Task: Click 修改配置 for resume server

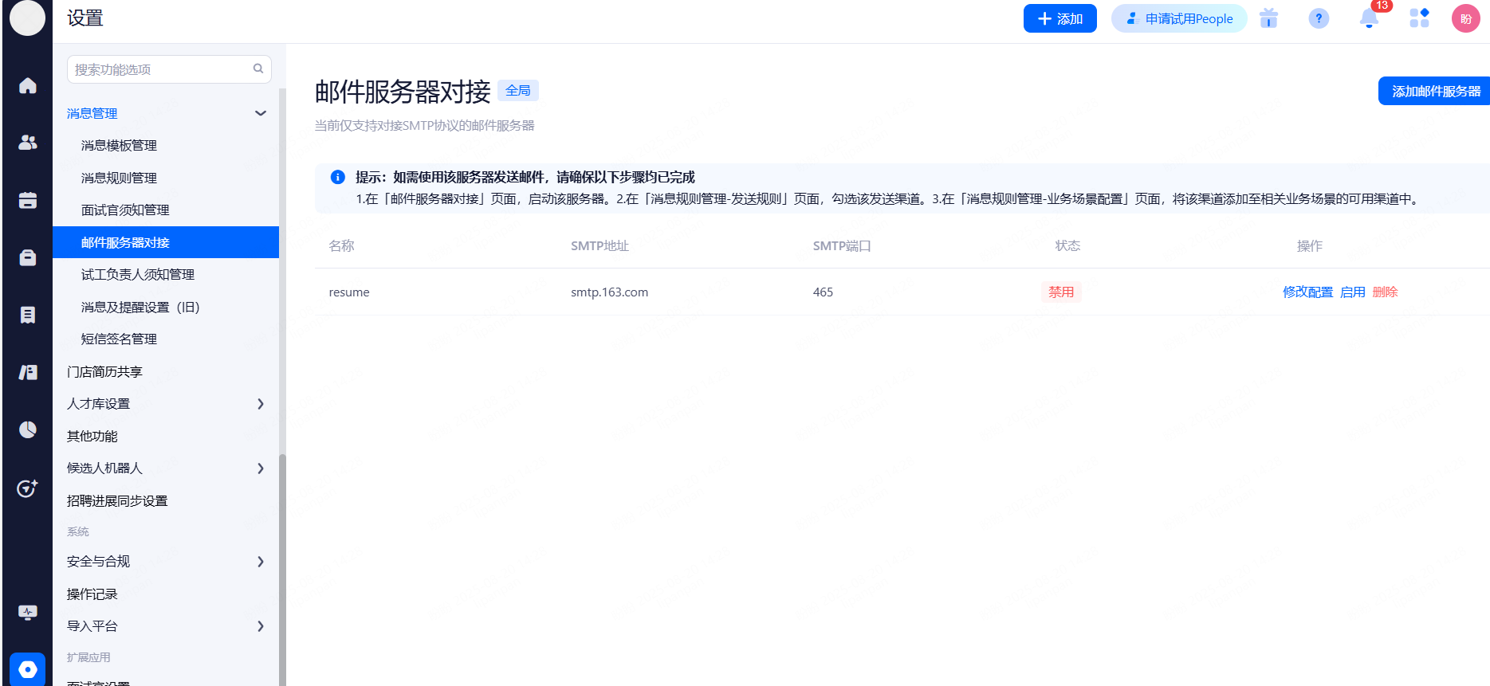Action: click(x=1307, y=292)
